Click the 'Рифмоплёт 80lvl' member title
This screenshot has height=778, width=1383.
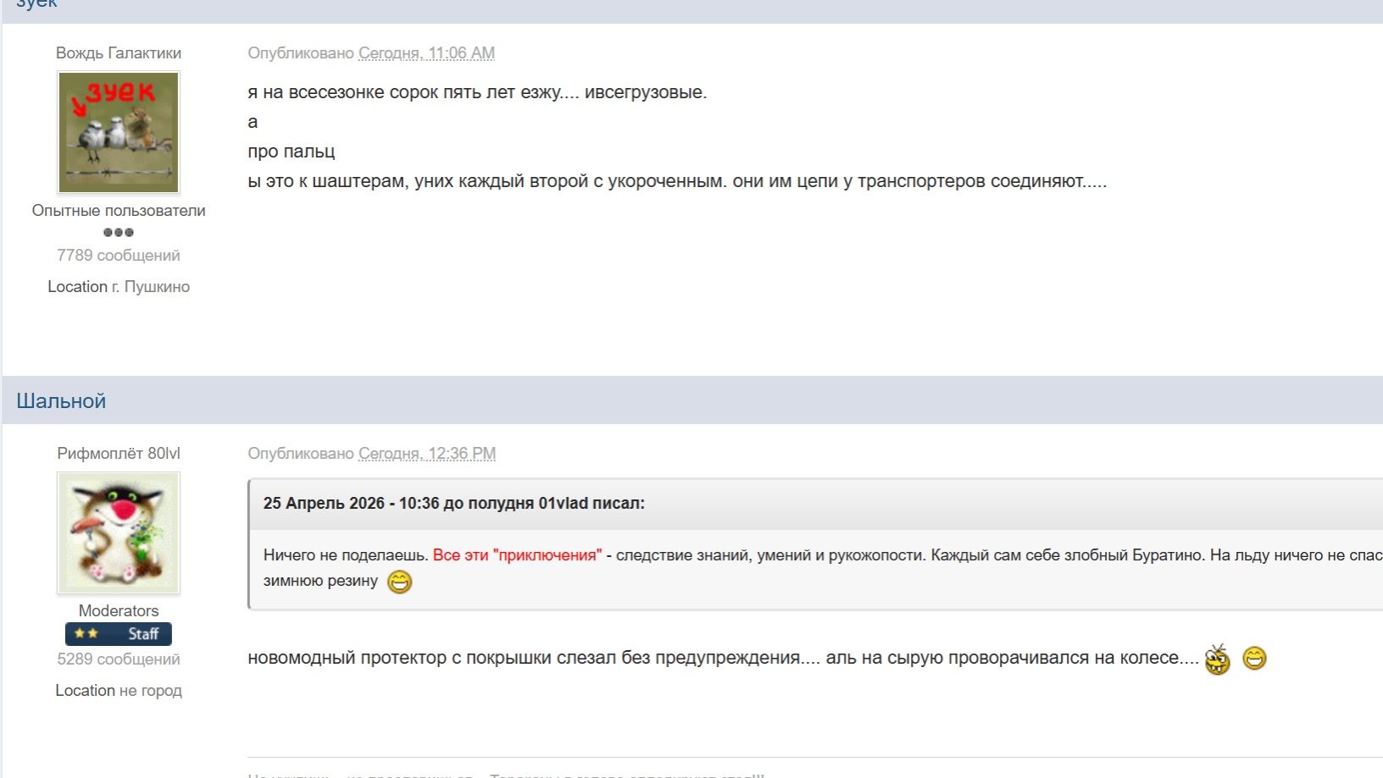click(x=119, y=454)
